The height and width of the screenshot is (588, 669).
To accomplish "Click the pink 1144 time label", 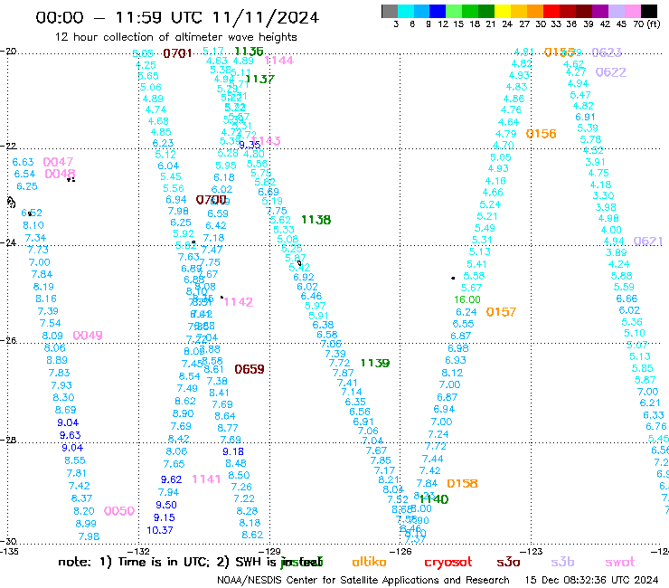I will pos(279,61).
